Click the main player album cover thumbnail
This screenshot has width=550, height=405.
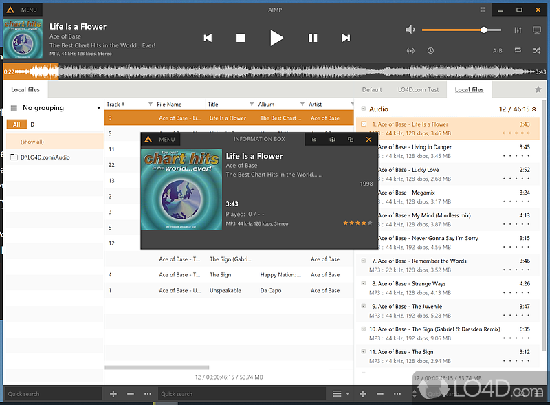coord(23,39)
